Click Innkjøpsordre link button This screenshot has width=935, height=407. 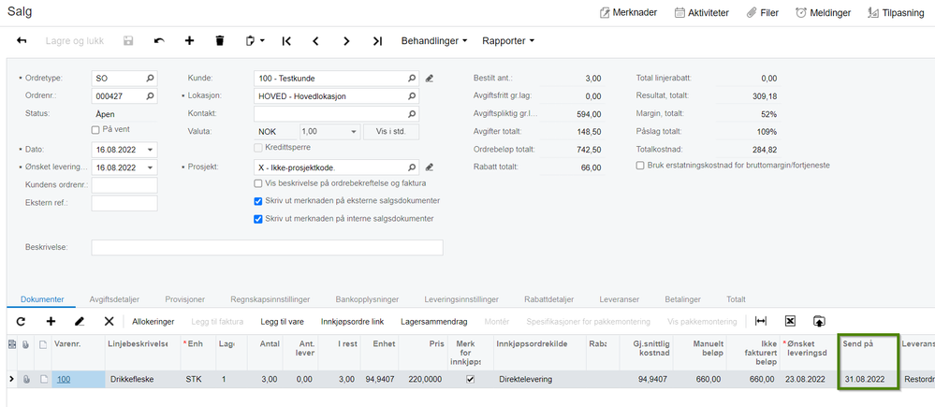point(353,321)
